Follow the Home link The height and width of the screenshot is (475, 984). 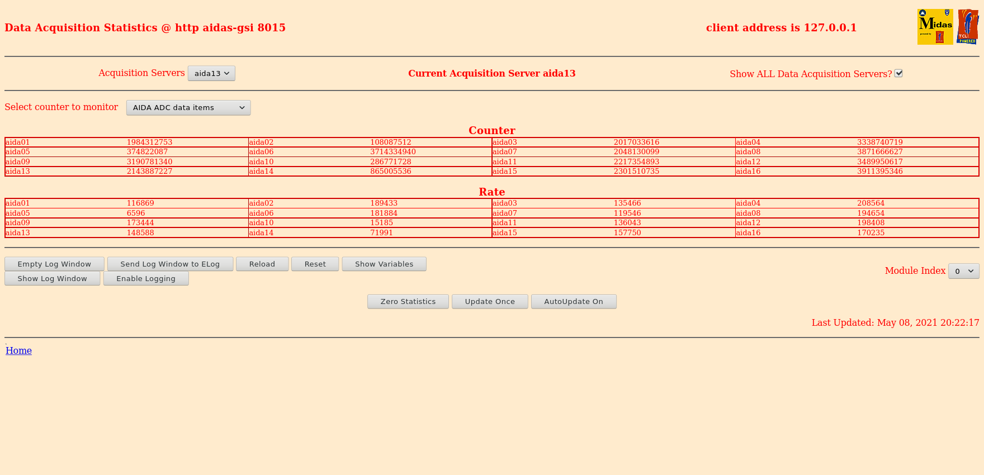[x=18, y=350]
